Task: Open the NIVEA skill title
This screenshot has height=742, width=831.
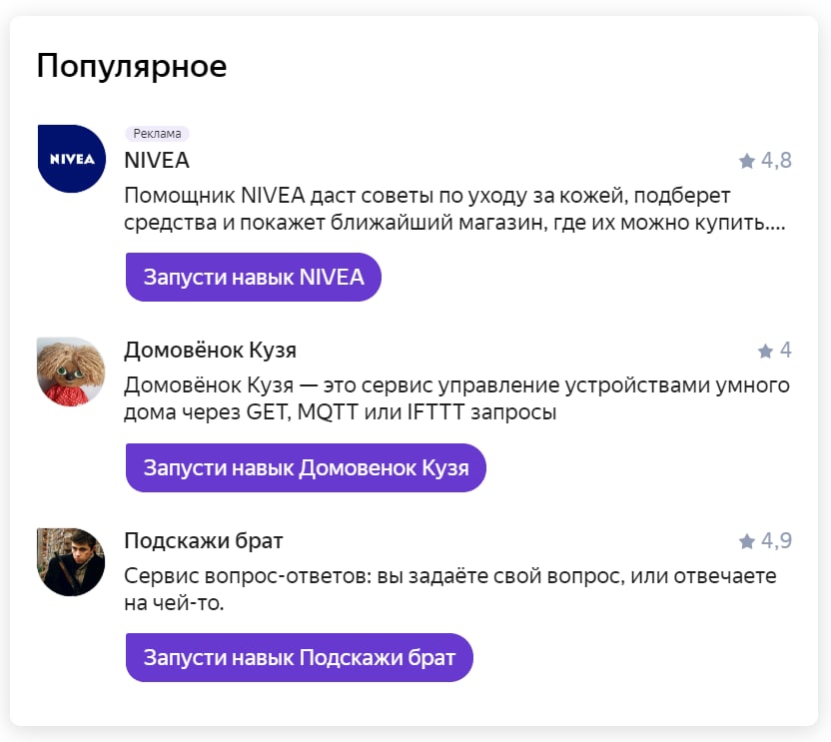Action: [157, 160]
